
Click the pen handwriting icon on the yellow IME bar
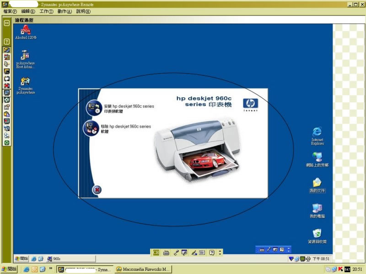194,253
